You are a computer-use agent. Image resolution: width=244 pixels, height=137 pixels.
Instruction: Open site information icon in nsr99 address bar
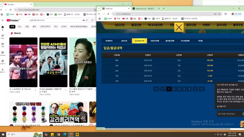click(114, 14)
